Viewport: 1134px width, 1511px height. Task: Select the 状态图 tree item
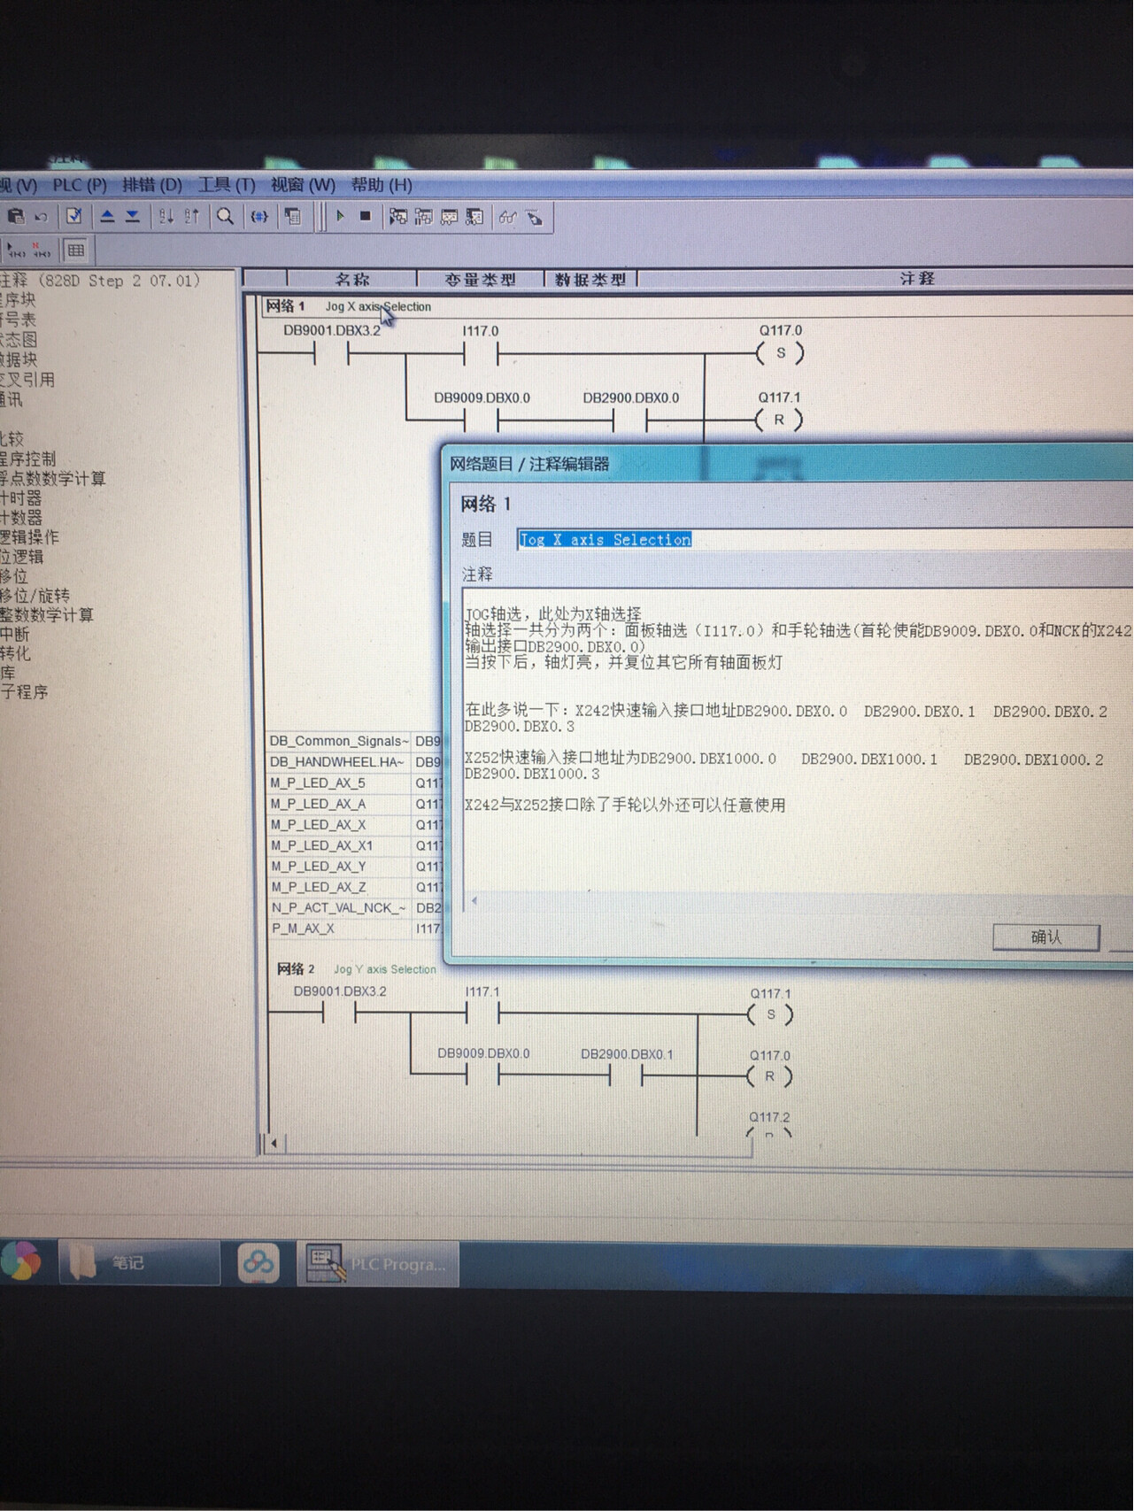pyautogui.click(x=19, y=340)
